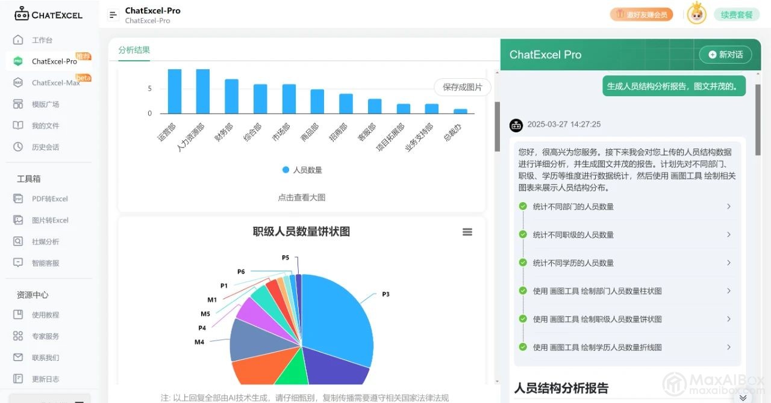Click P5 label on pie chart
The width and height of the screenshot is (771, 403).
click(x=286, y=257)
